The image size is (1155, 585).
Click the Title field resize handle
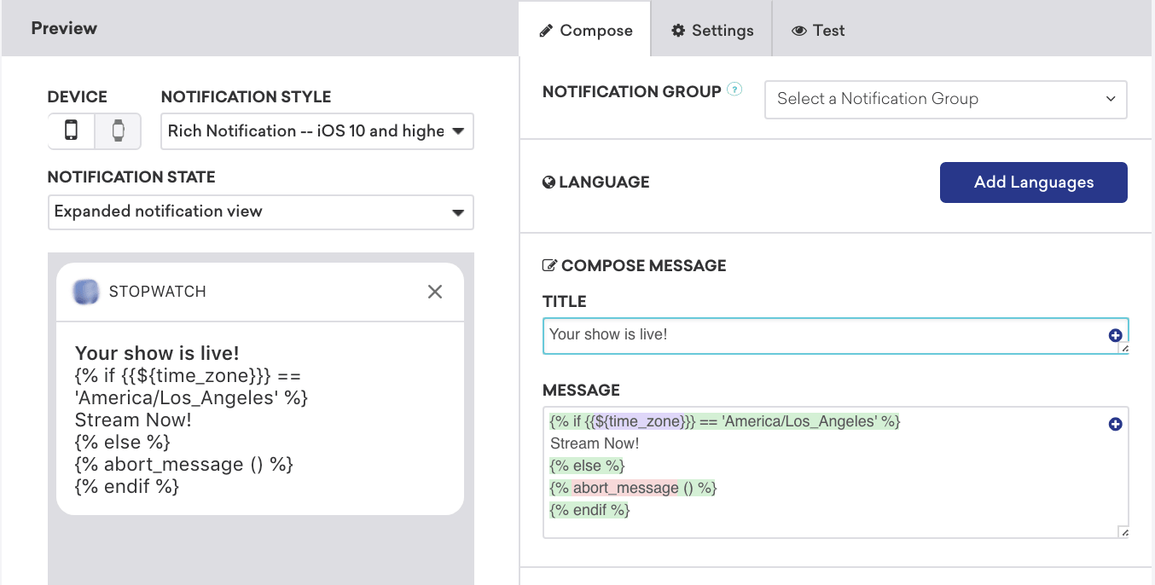(1124, 349)
